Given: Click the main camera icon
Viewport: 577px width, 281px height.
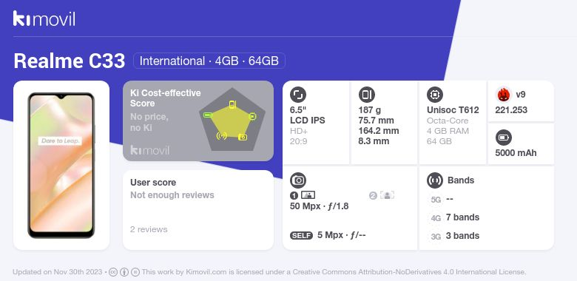Looking at the screenshot, I should tap(298, 180).
